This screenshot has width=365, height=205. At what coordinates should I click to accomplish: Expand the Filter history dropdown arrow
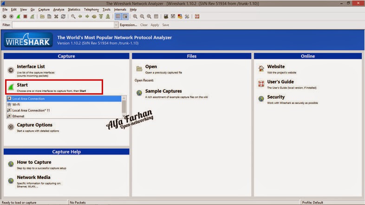coord(116,25)
